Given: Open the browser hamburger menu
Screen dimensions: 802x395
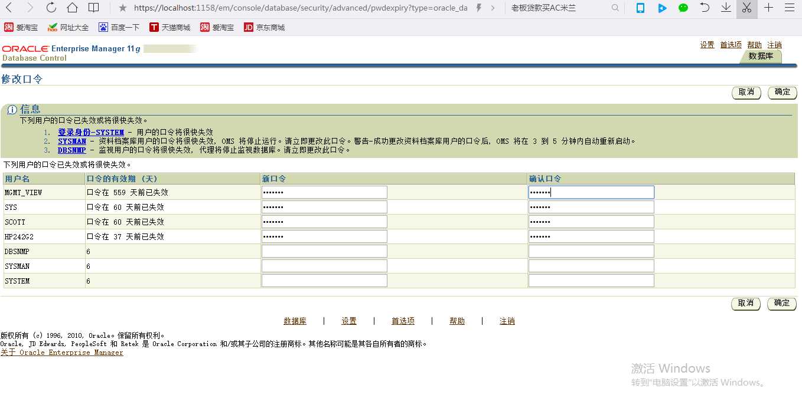Looking at the screenshot, I should click(x=790, y=8).
